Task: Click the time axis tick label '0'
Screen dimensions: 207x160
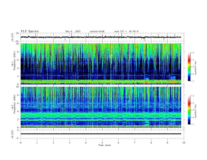Action: pos(21,143)
